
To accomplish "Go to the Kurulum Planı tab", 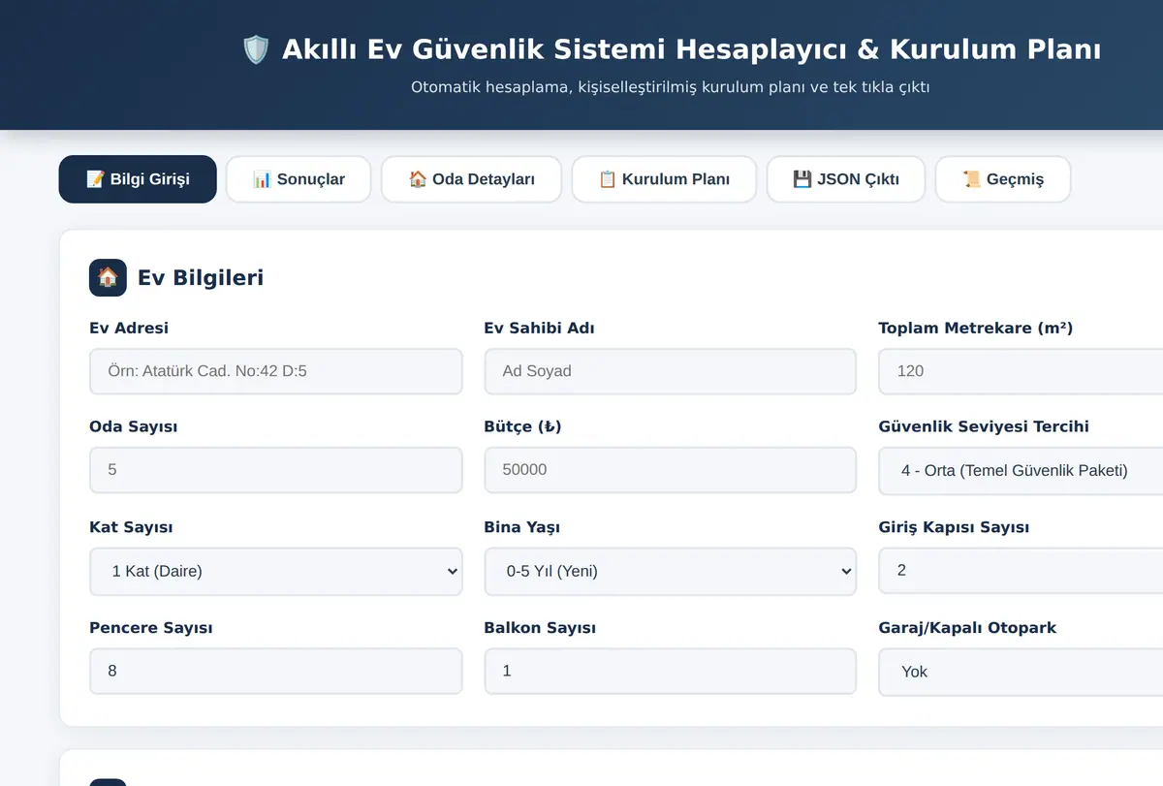I will pos(664,179).
